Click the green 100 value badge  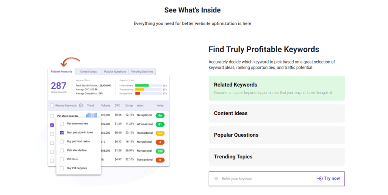point(160,151)
